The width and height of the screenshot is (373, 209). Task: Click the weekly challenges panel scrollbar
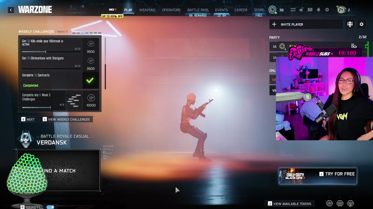point(105,63)
